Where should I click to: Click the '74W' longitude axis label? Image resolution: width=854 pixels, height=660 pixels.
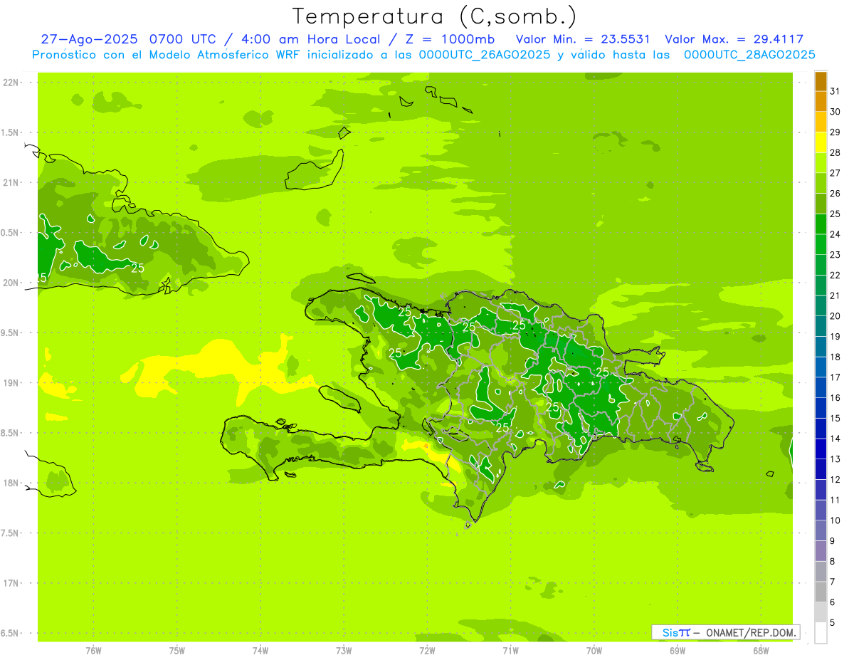pos(260,650)
